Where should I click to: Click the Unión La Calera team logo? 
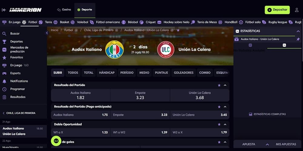tap(166, 50)
